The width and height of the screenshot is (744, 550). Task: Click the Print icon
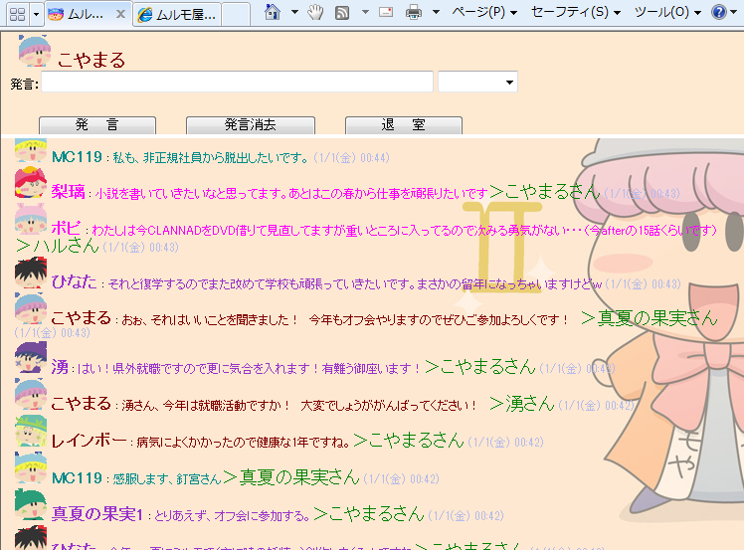(x=414, y=12)
